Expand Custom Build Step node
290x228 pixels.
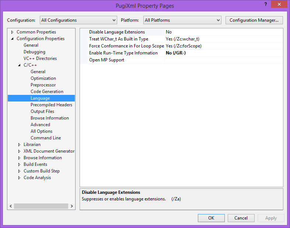[19, 171]
